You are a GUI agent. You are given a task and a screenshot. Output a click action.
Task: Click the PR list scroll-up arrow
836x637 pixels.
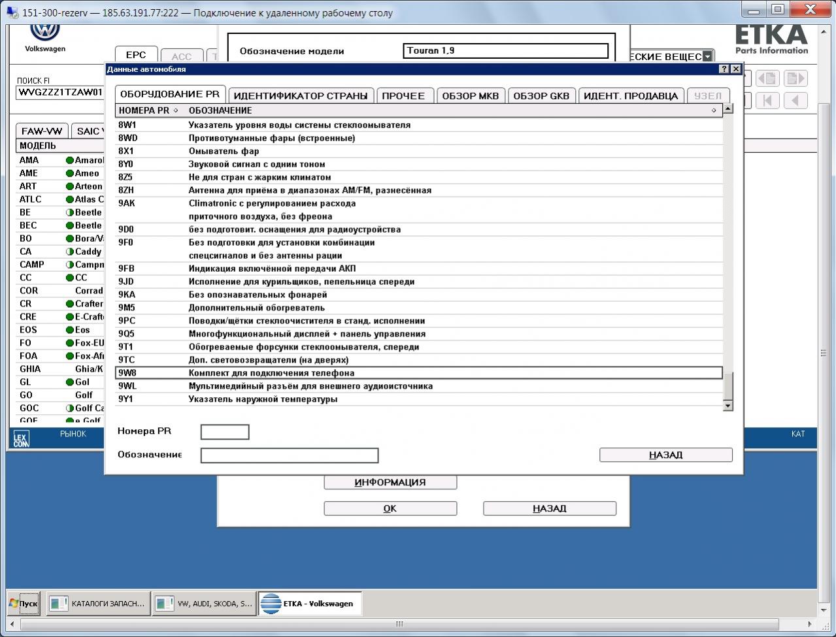pyautogui.click(x=728, y=108)
